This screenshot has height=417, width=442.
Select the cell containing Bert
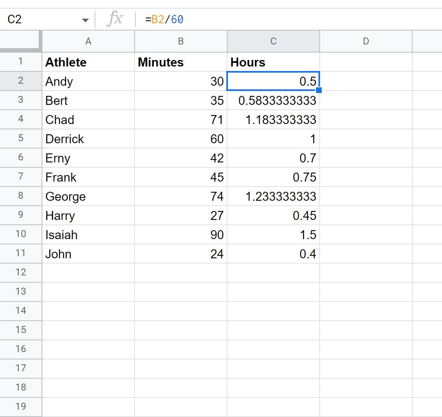88,100
